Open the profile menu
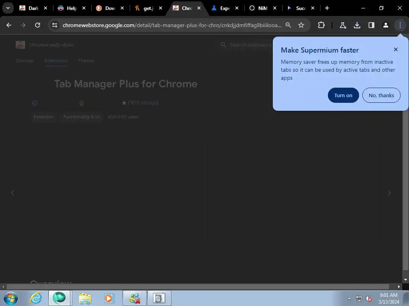 pos(385,25)
